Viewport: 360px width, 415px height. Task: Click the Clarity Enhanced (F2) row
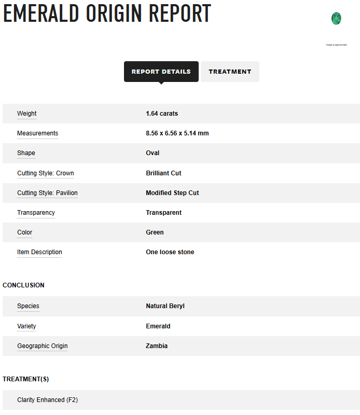point(181,400)
